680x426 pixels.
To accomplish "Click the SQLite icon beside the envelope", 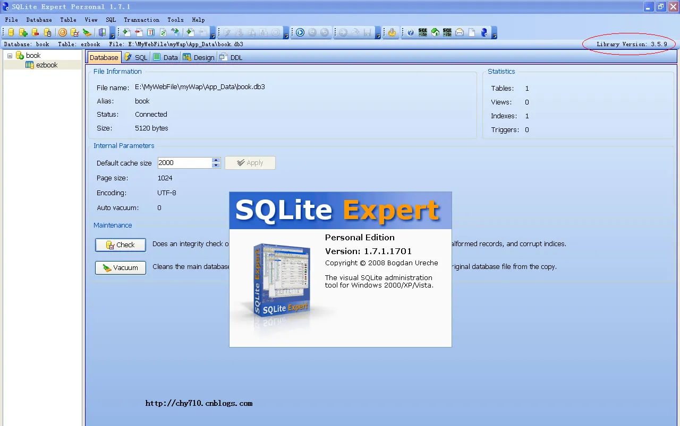I will pyautogui.click(x=447, y=32).
